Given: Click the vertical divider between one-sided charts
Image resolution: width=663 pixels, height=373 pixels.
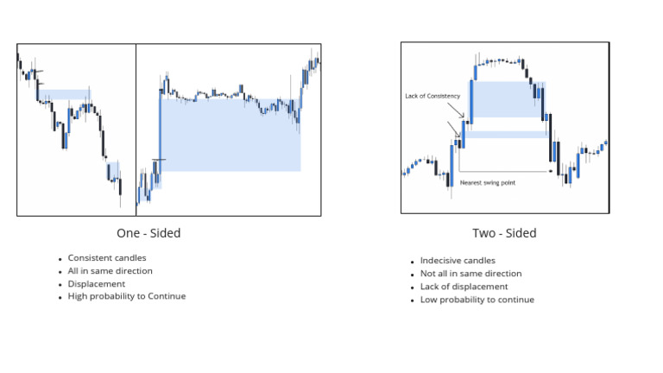Looking at the screenshot, I should (x=136, y=130).
